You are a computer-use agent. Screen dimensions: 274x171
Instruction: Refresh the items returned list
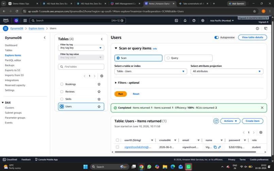[216, 121]
